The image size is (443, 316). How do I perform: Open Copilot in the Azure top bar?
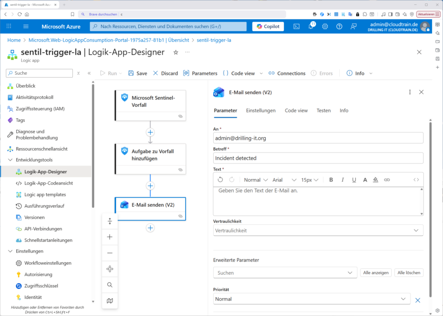click(267, 26)
